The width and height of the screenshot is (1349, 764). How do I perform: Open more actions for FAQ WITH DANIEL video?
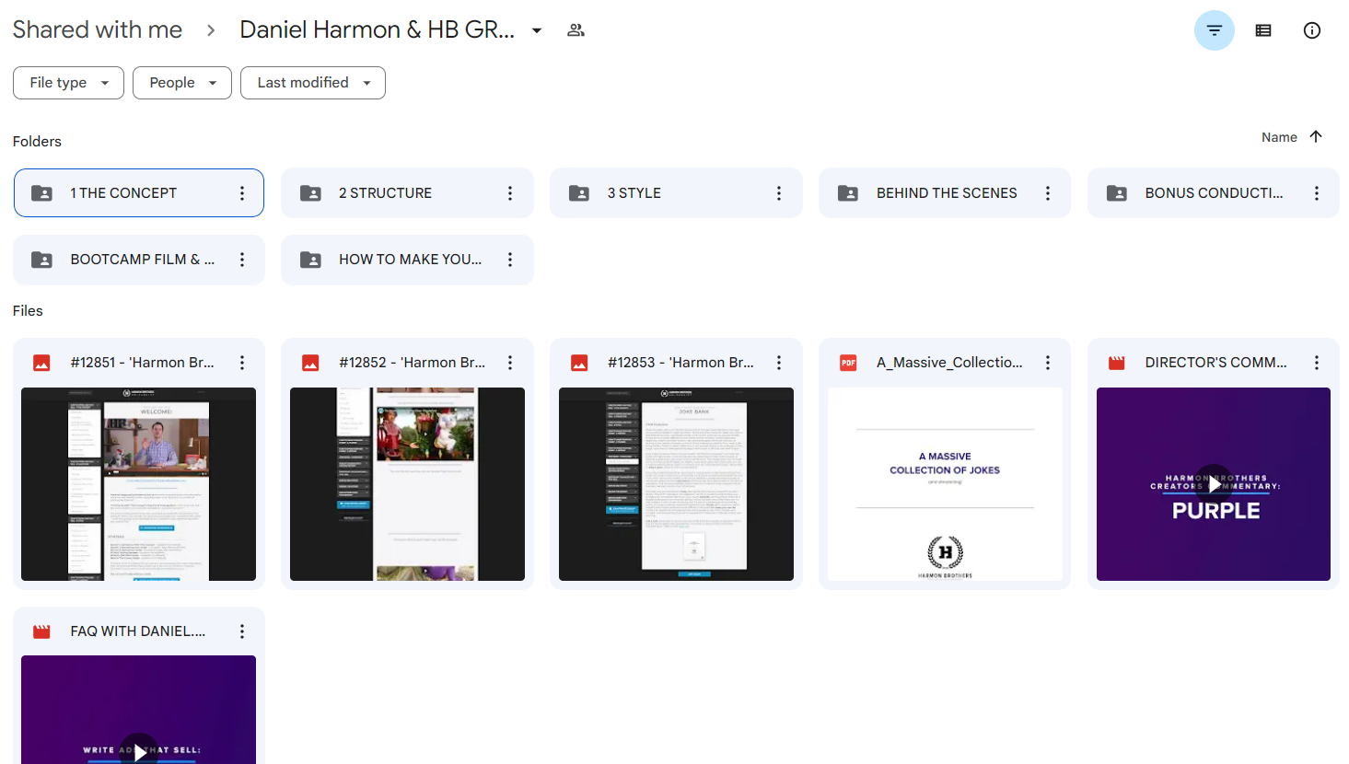(x=242, y=631)
